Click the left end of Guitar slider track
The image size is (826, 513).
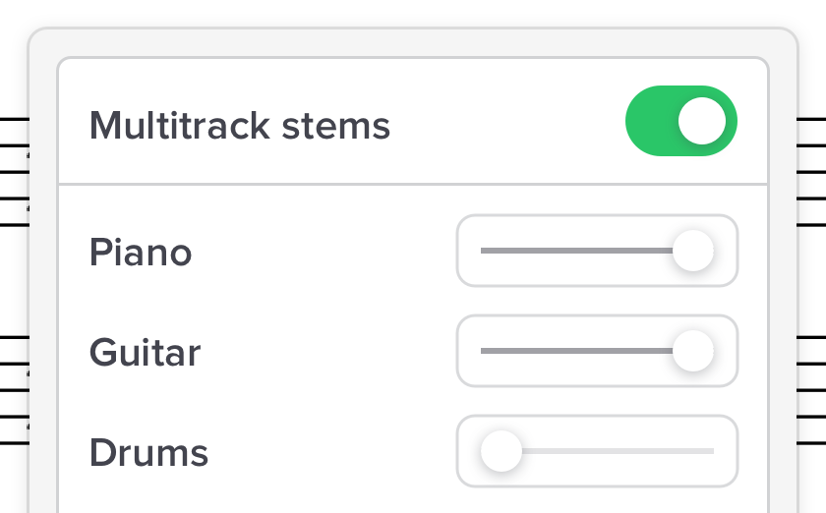coord(483,351)
